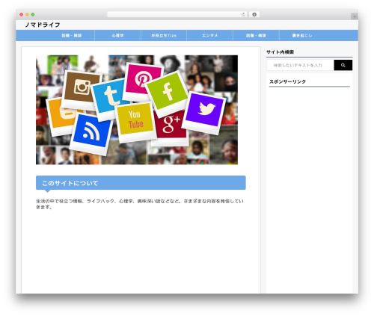Click the black search magnifier button
This screenshot has width=374, height=316.
(343, 65)
